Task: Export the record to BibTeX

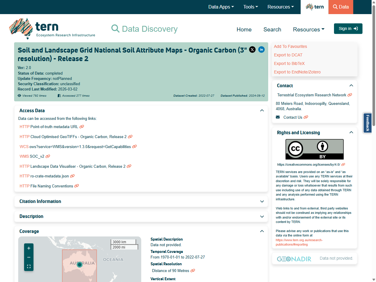Action: tap(289, 63)
